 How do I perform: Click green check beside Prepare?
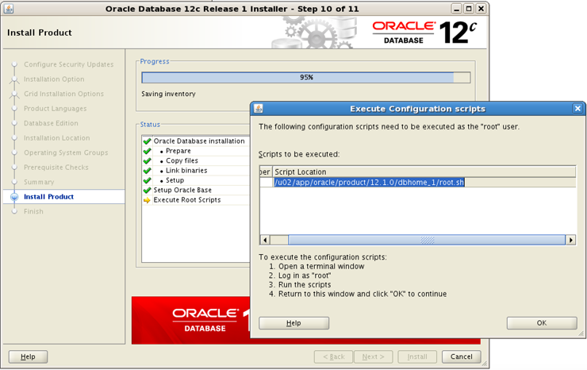tap(147, 151)
